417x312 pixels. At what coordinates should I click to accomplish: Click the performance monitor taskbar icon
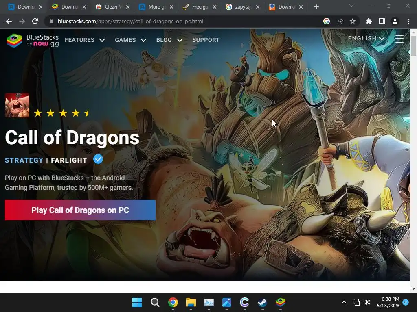coord(209,302)
